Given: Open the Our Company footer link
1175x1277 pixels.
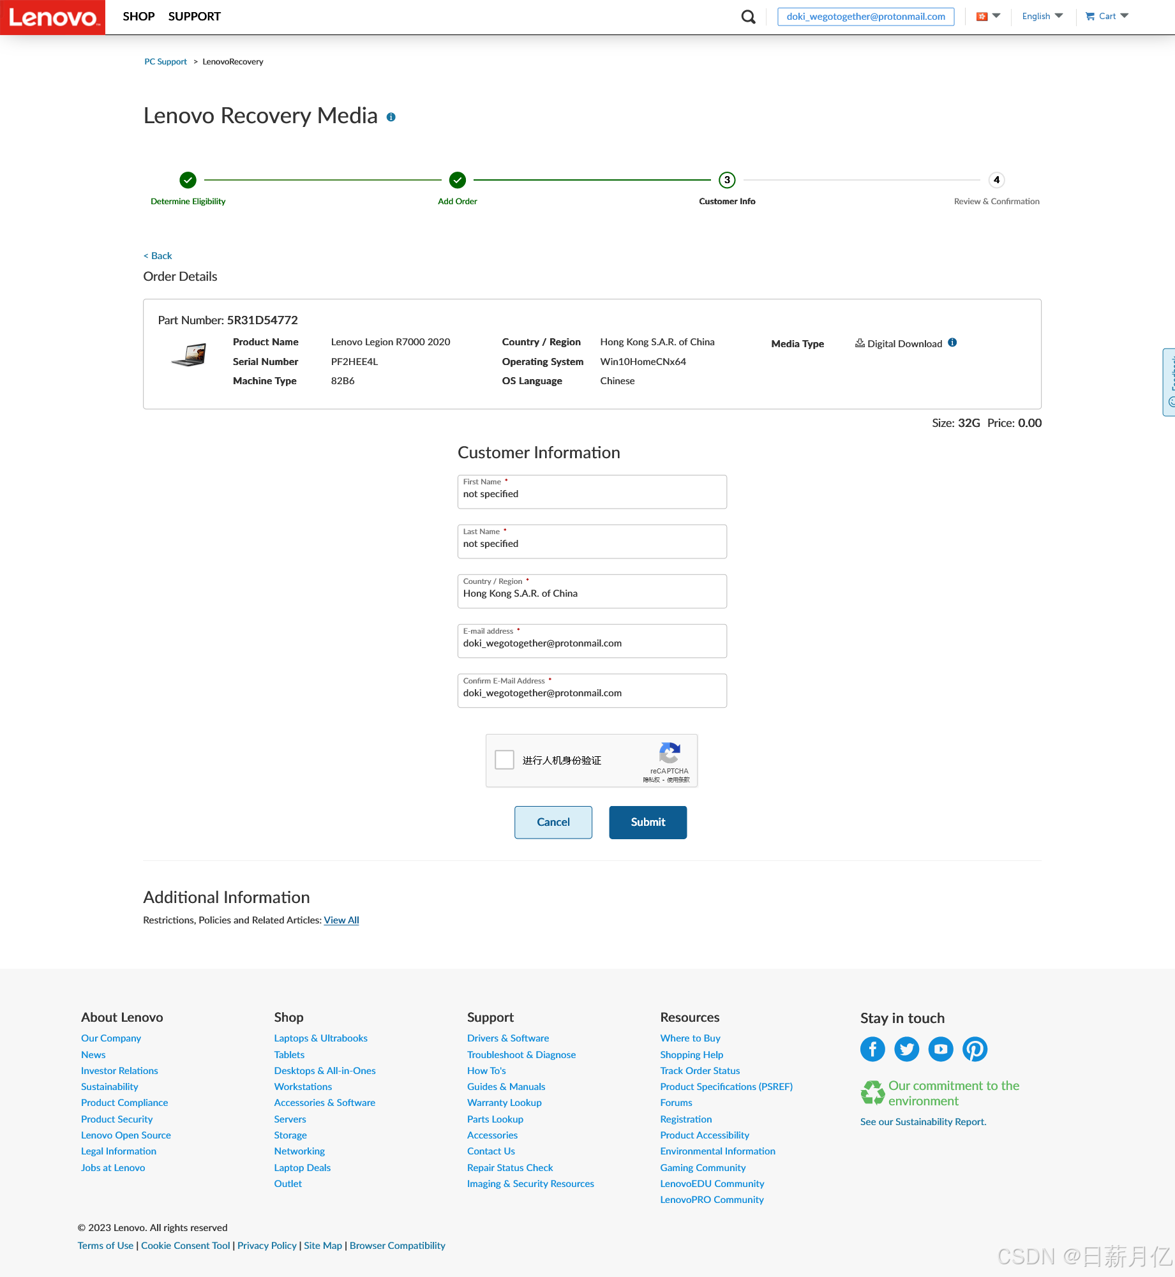Looking at the screenshot, I should point(111,1038).
